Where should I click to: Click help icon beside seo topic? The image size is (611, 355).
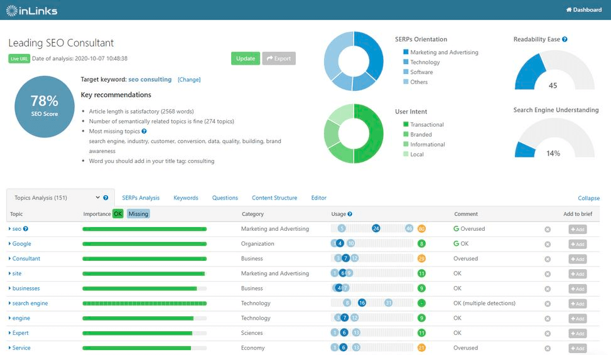[26, 229]
